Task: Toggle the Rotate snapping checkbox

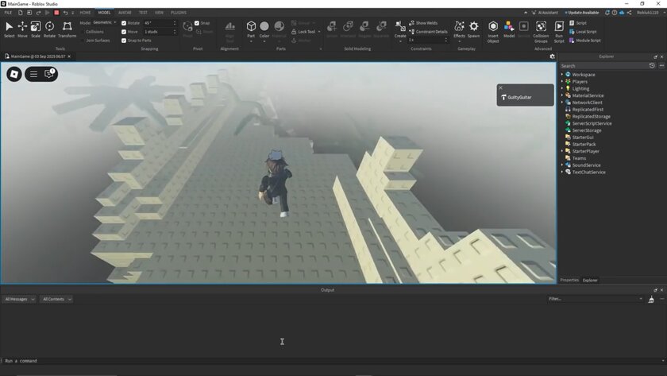Action: [x=124, y=23]
